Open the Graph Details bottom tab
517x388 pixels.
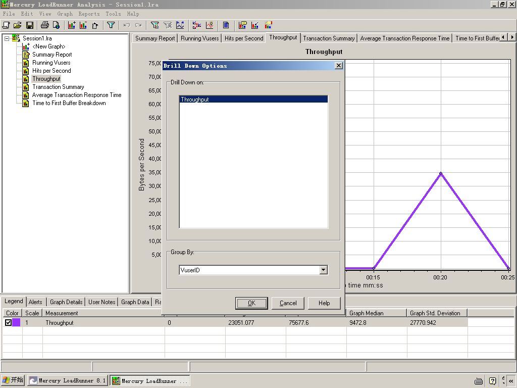[66, 302]
